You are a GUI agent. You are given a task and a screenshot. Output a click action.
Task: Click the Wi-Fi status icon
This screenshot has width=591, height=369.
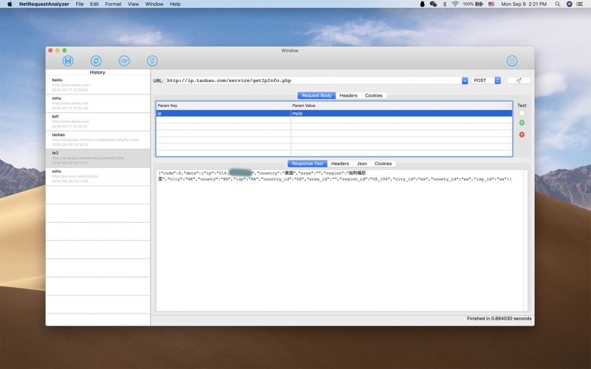coord(455,4)
